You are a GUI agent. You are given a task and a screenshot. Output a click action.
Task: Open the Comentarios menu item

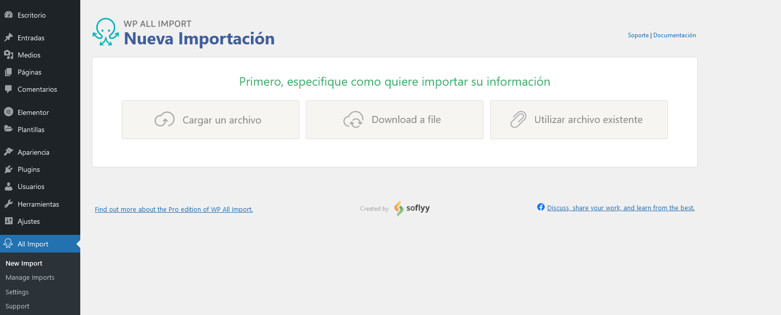click(x=37, y=89)
